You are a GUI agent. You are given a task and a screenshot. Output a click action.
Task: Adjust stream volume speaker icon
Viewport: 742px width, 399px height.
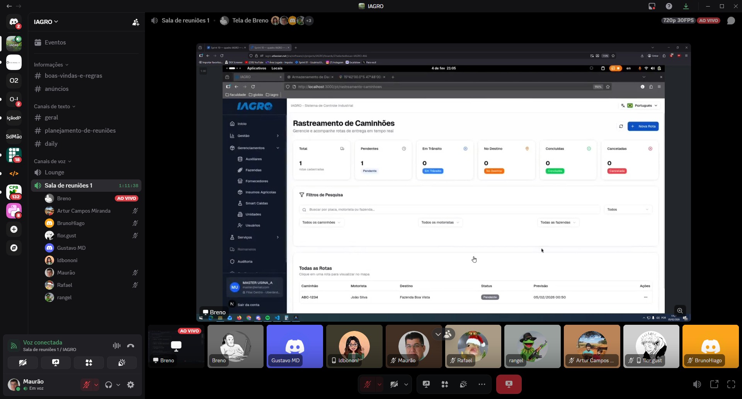(697, 384)
